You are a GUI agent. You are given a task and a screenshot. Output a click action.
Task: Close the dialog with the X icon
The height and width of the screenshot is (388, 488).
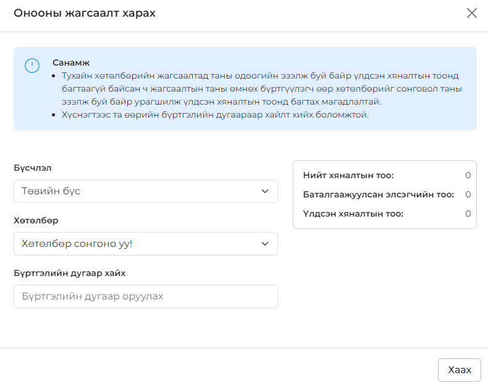tap(472, 13)
